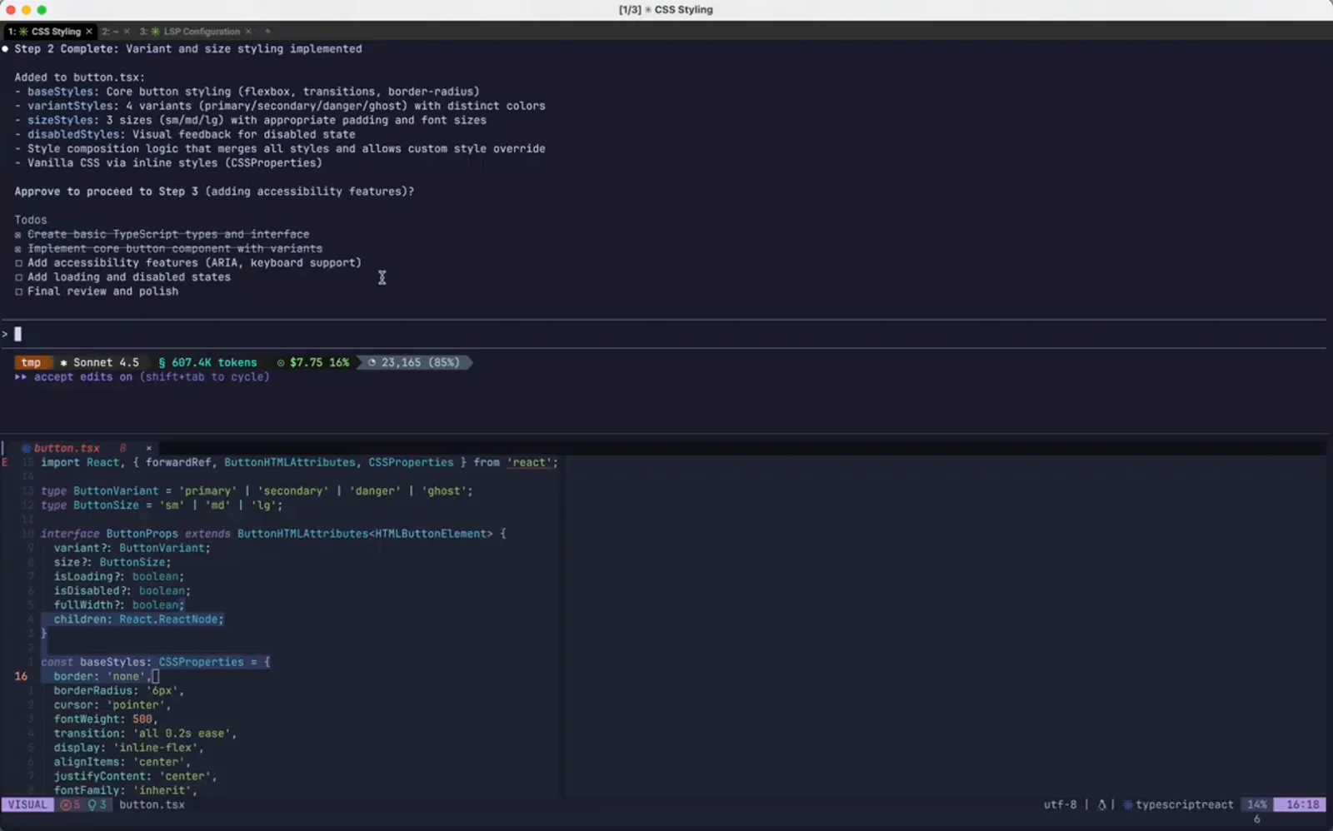Maximize the terminal window with green button
Image resolution: width=1333 pixels, height=831 pixels.
tap(42, 10)
